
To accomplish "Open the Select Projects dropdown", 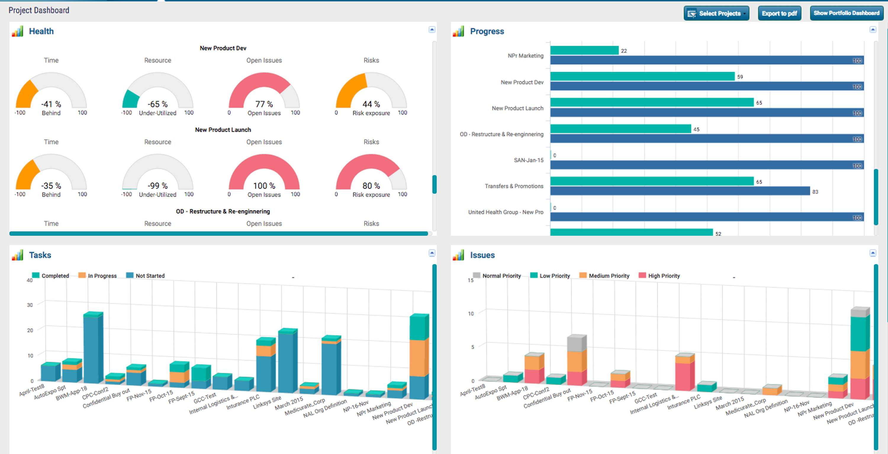I will (716, 13).
